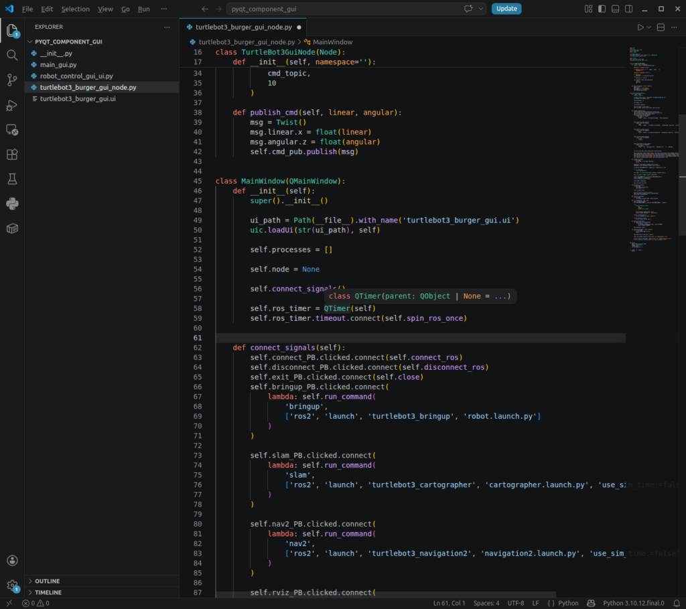Open the View menu
Image resolution: width=686 pixels, height=609 pixels.
(105, 9)
